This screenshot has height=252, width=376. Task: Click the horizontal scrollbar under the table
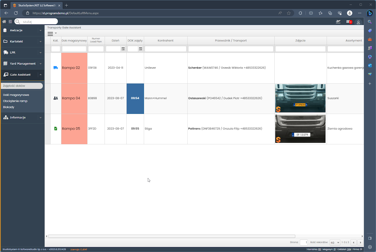click(x=172, y=236)
